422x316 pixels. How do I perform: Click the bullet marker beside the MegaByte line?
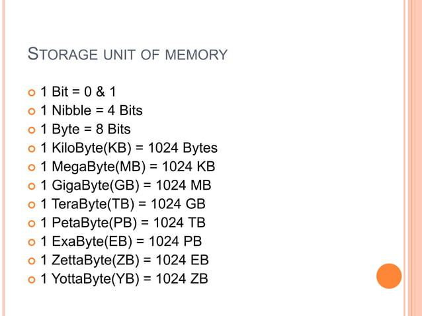point(30,167)
